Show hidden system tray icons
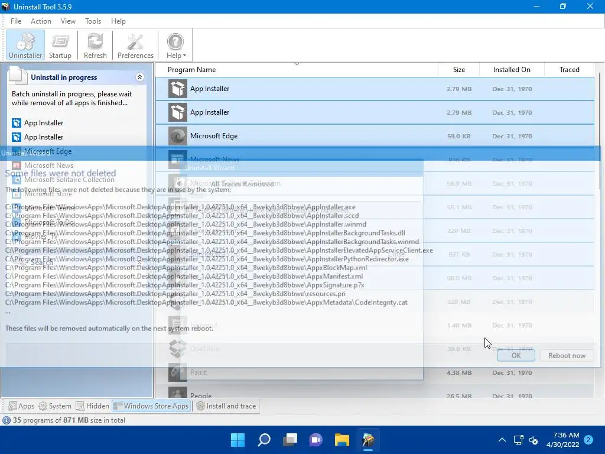 click(502, 440)
